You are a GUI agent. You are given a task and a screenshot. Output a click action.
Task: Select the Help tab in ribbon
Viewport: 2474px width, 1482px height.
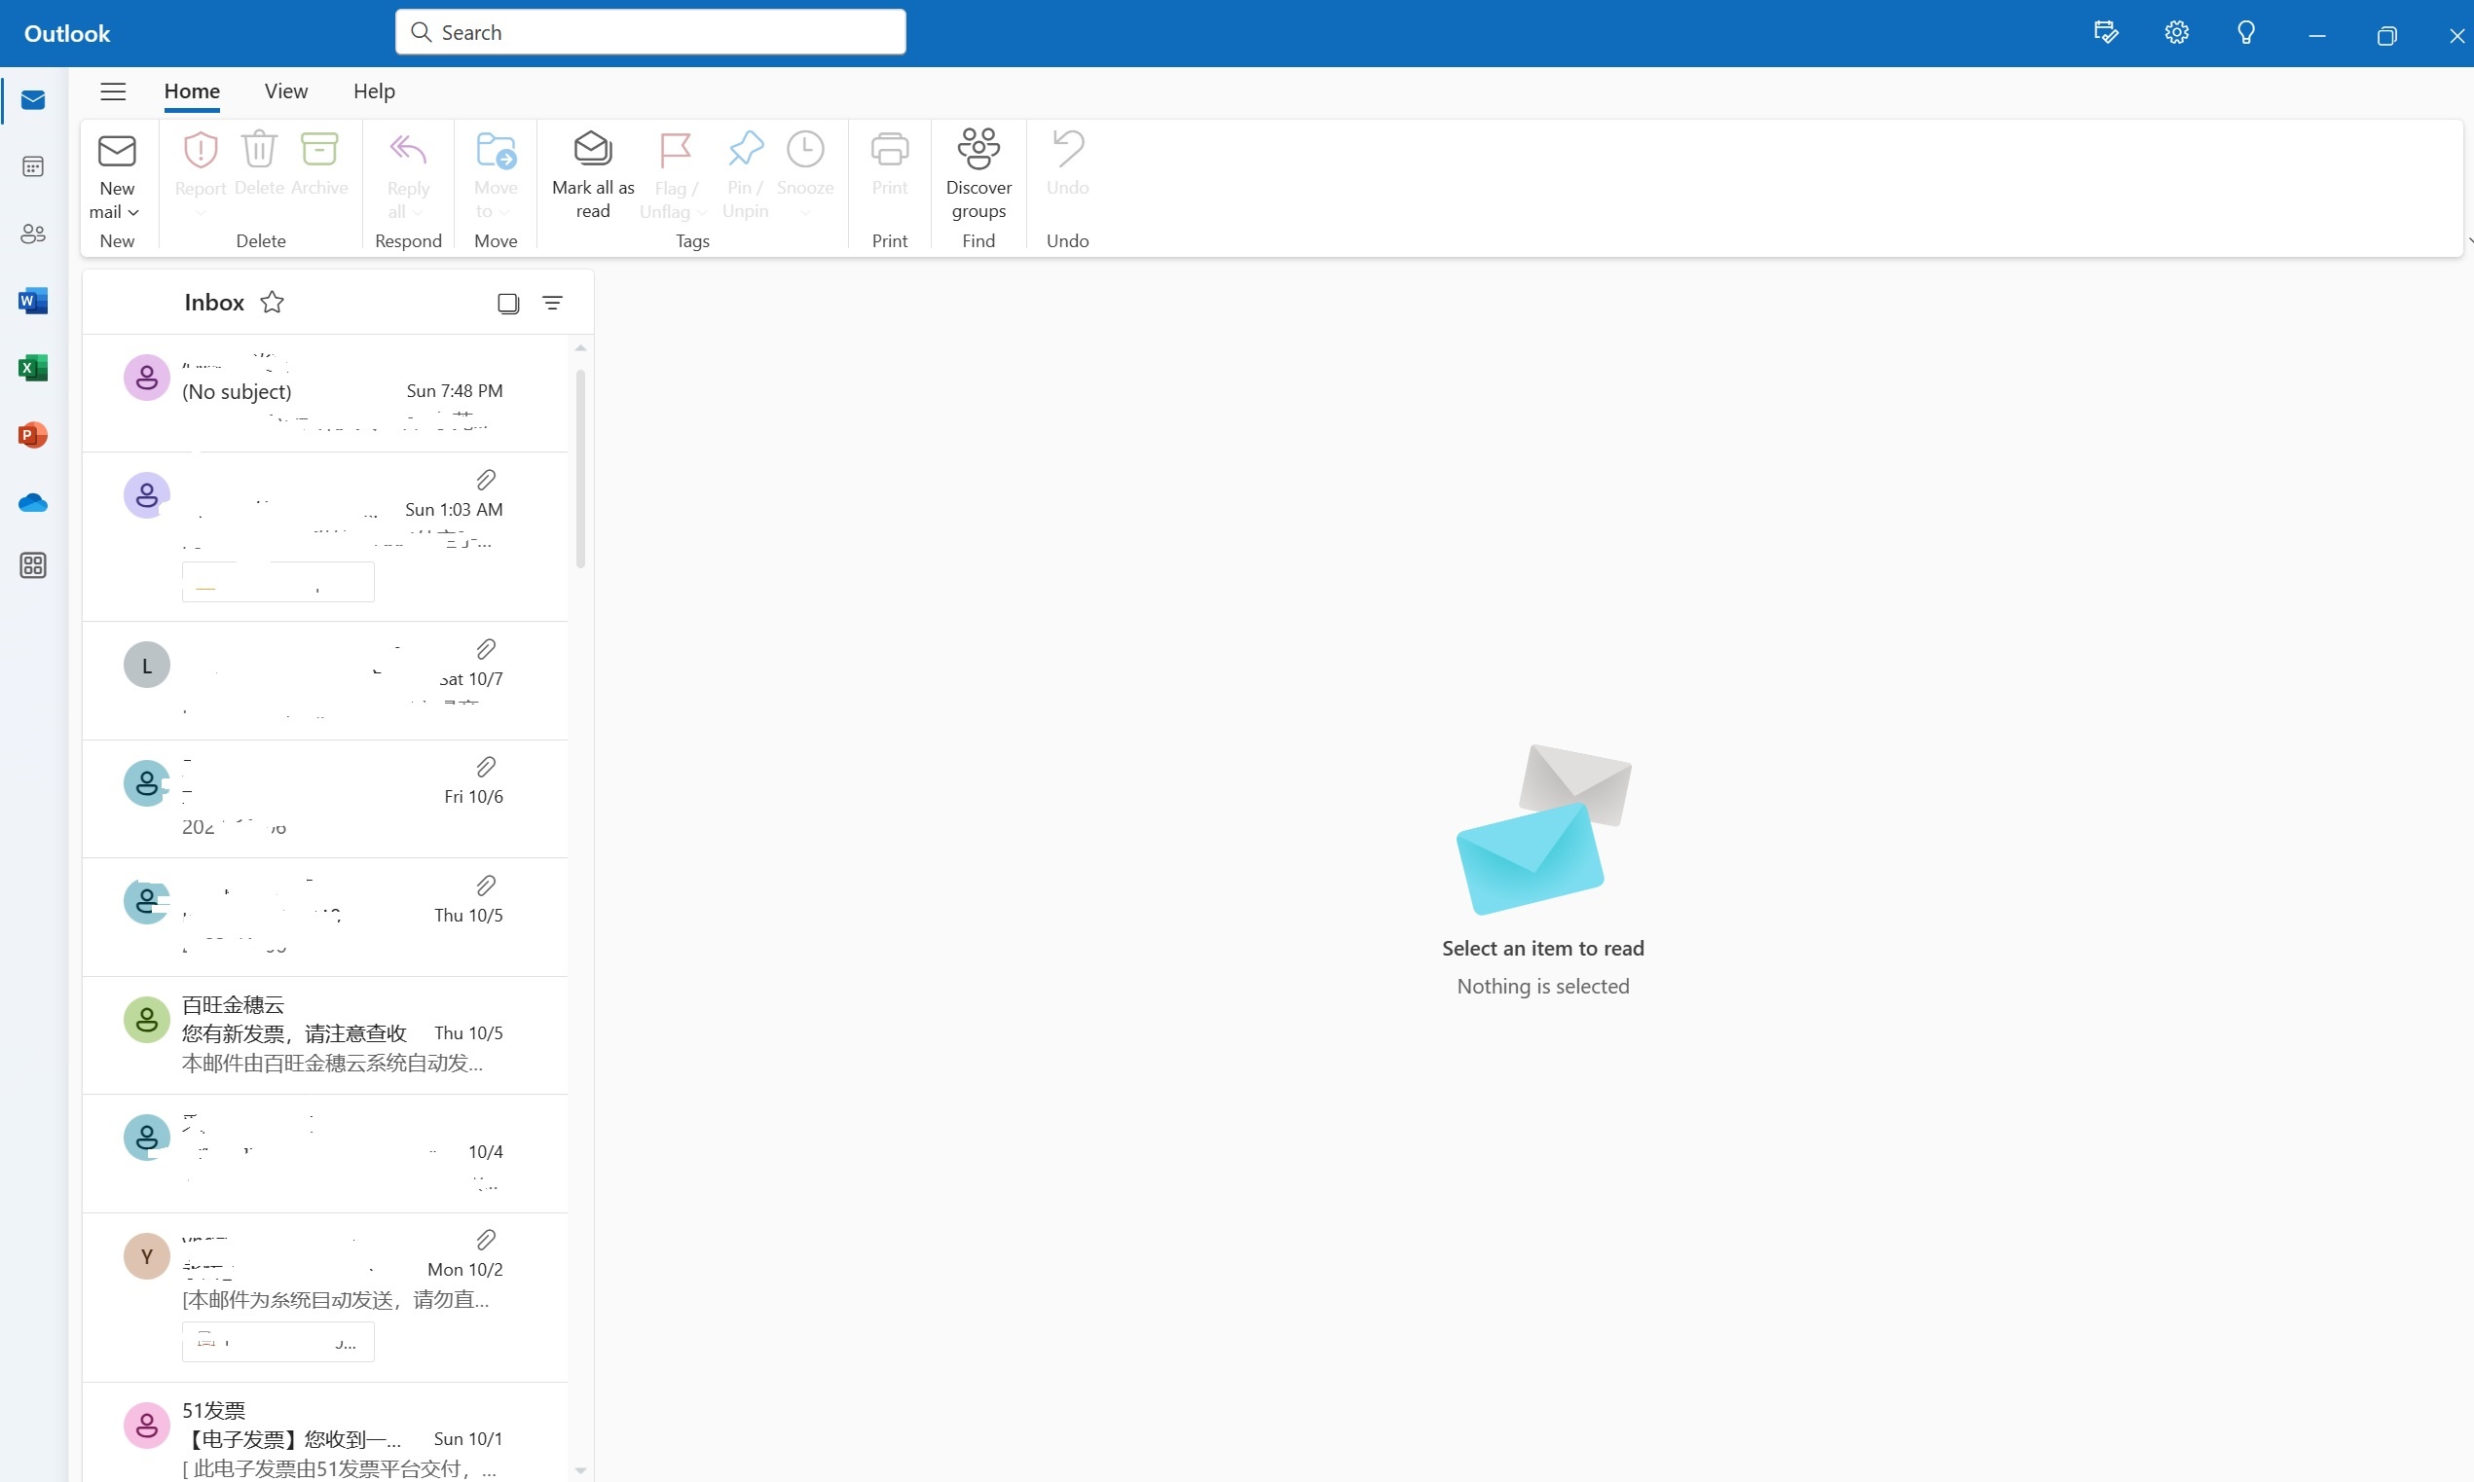[371, 91]
